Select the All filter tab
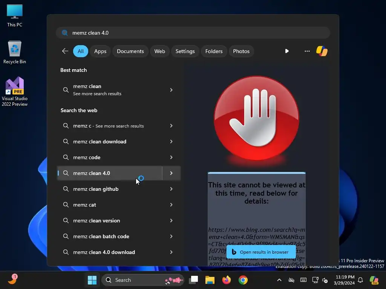 pyautogui.click(x=81, y=51)
